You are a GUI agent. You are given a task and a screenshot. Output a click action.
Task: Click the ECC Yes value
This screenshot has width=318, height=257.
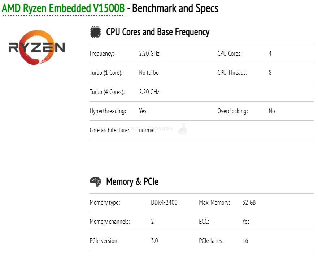click(x=246, y=222)
